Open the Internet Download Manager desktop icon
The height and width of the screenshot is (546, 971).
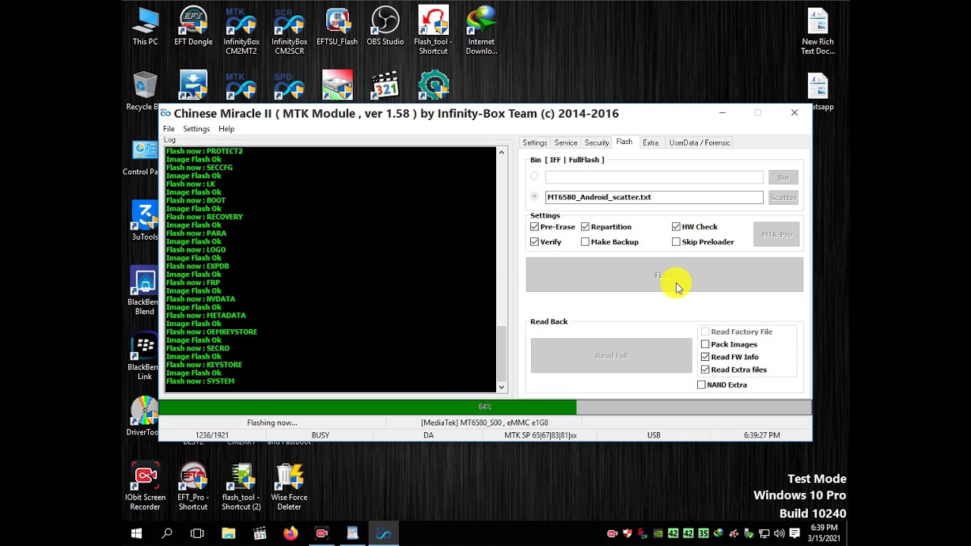[482, 30]
